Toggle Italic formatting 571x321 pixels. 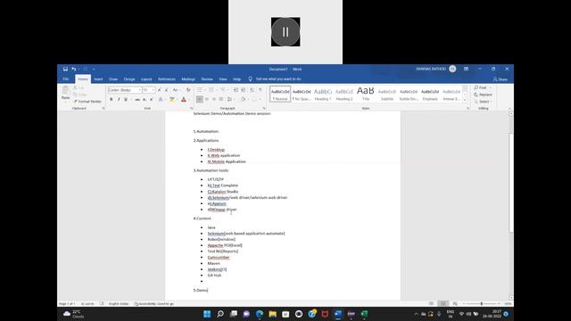click(119, 99)
